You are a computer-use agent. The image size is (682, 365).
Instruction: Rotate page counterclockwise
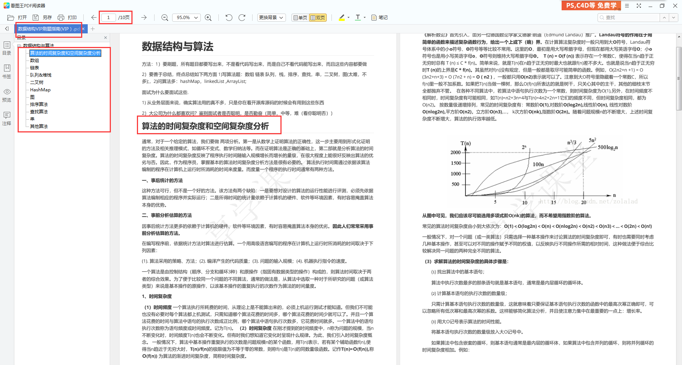[x=229, y=18]
